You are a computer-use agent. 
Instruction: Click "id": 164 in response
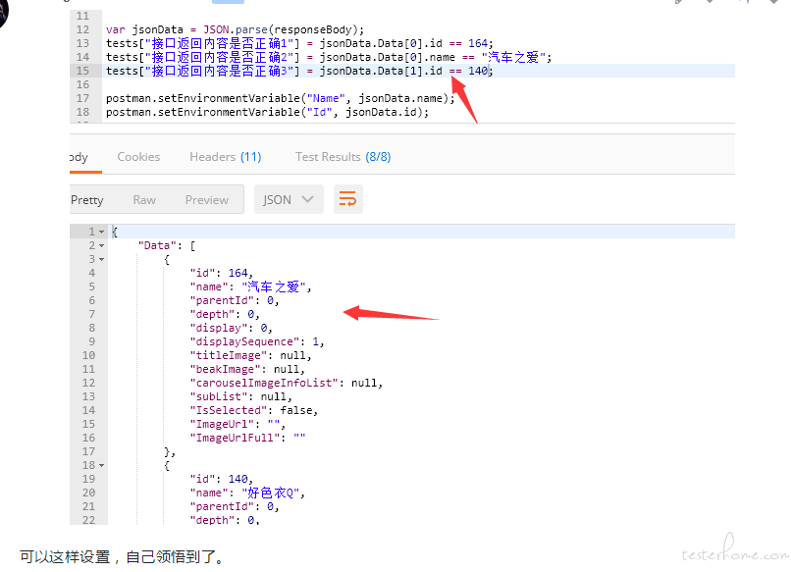coord(222,273)
